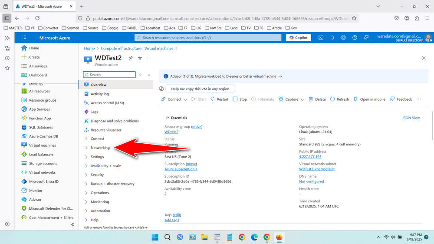Open the Azure portal settings gear
Viewport: 434px width, 244px height.
pyautogui.click(x=343, y=38)
